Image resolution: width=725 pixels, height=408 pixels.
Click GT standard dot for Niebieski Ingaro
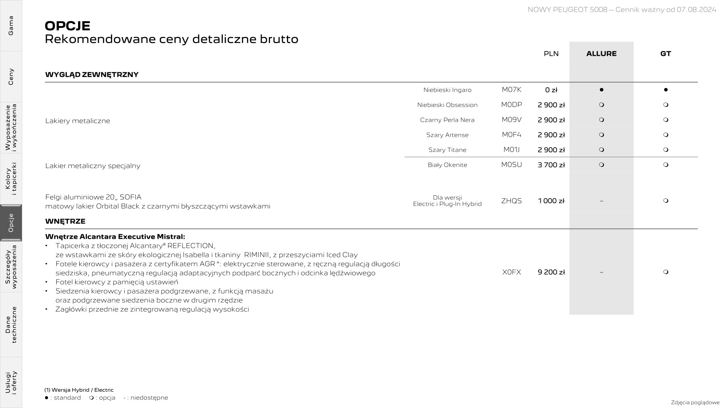666,90
